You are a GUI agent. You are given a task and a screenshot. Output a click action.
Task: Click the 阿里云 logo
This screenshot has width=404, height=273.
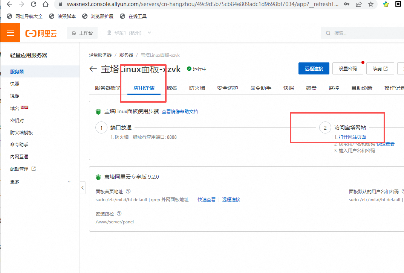coord(41,33)
